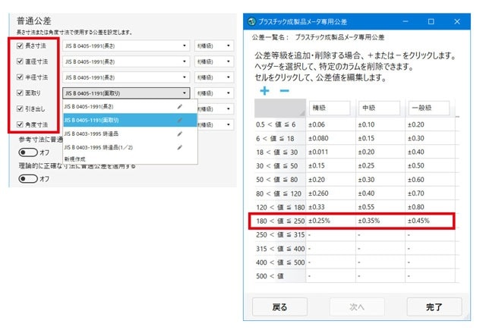Toggle the 角度寸法 checkbox

(x=20, y=124)
